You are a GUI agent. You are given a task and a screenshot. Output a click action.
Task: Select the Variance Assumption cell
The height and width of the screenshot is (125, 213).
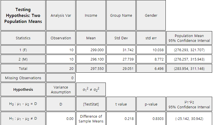[x=61, y=90]
